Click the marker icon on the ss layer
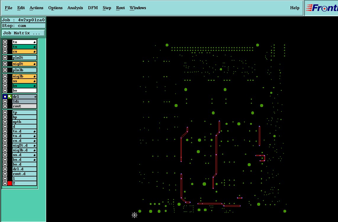Image resolution: width=338 pixels, height=222 pixels. coord(35,81)
